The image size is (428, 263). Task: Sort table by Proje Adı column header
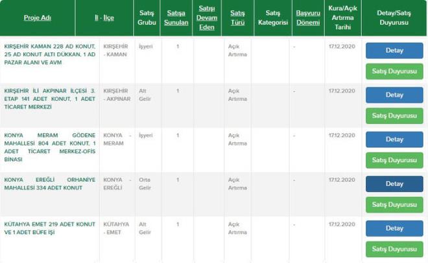point(38,17)
